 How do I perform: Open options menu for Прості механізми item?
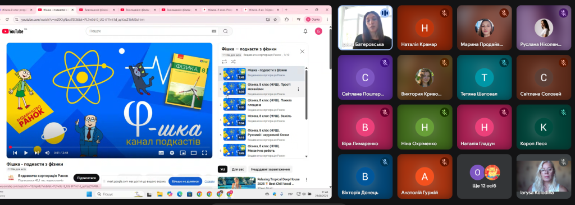pyautogui.click(x=298, y=89)
